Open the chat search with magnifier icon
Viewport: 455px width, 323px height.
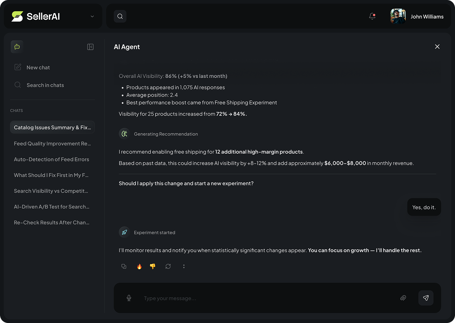(18, 85)
